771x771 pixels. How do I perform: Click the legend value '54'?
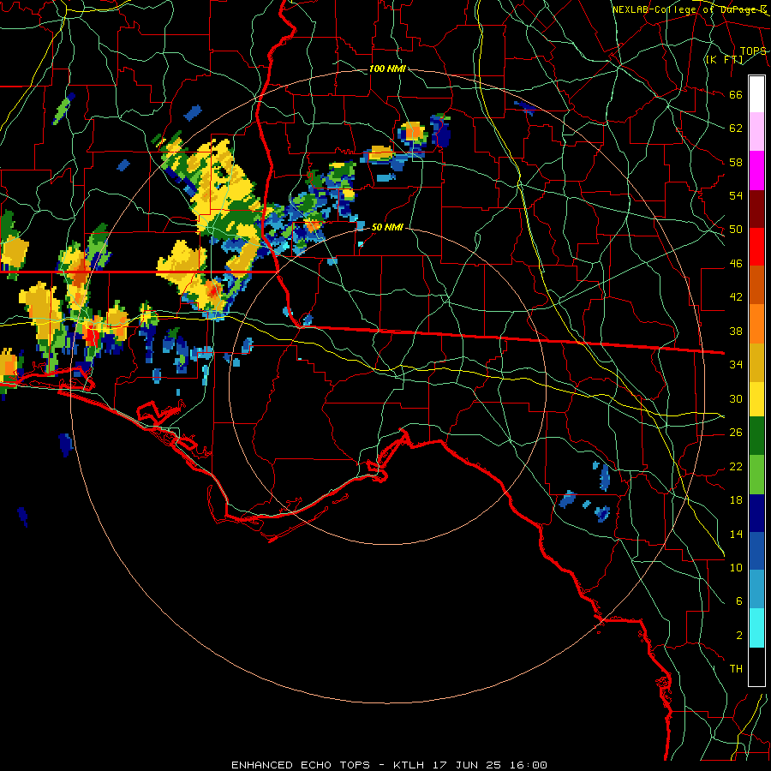(736, 195)
